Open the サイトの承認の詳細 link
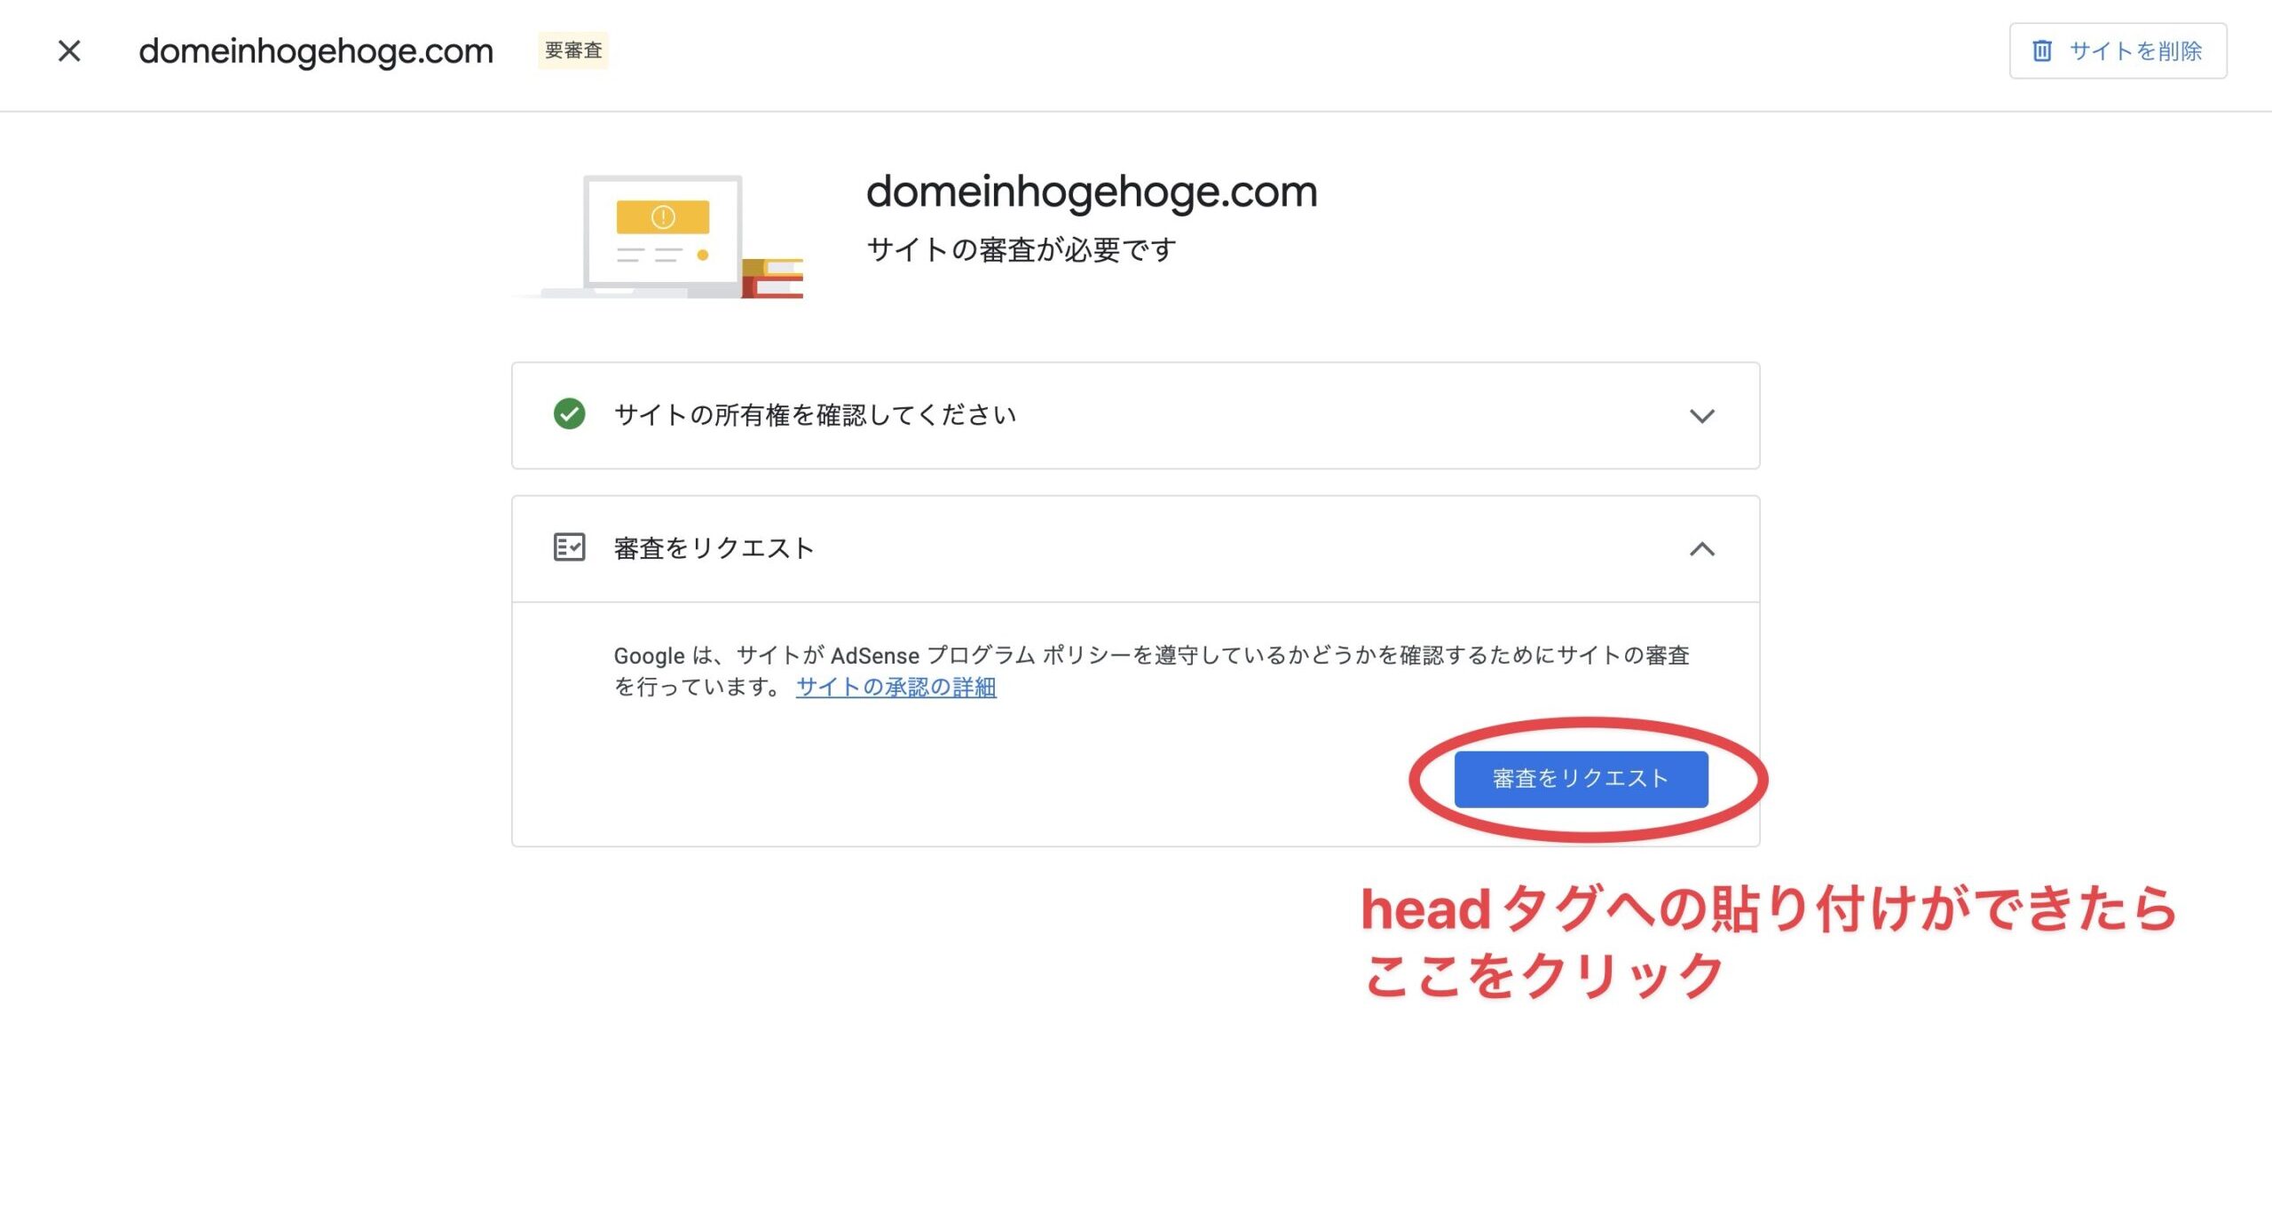 pos(895,688)
